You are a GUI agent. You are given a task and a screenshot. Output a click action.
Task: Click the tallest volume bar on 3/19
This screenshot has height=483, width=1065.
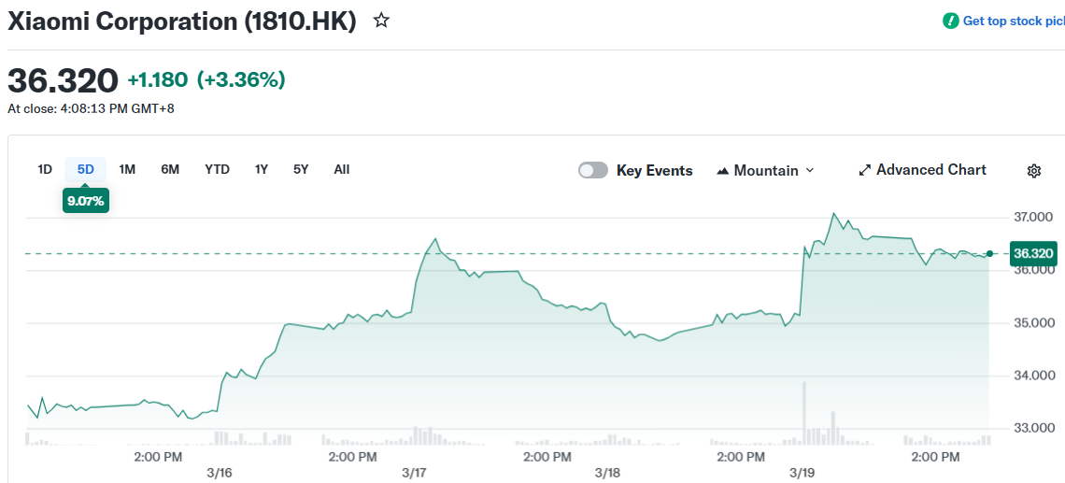[x=804, y=414]
